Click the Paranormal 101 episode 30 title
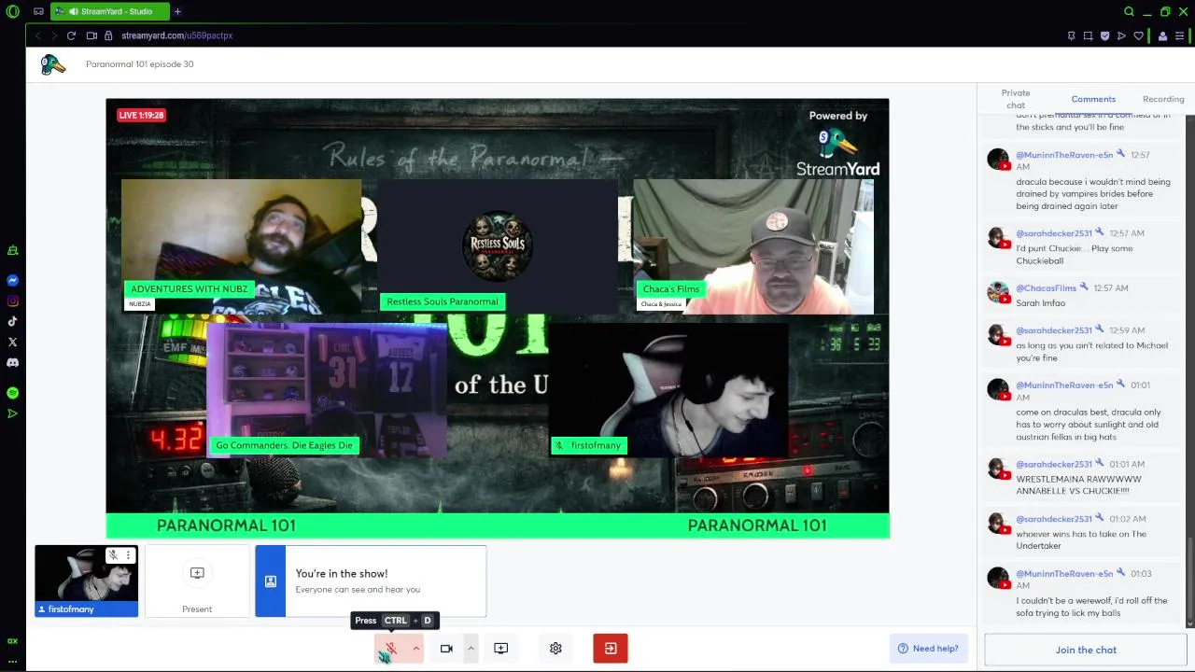1195x672 pixels. 139,64
